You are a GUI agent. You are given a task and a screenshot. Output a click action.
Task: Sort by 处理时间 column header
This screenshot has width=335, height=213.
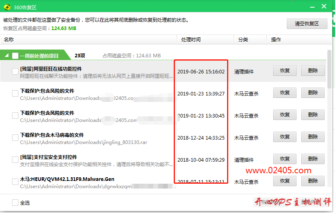191,40
